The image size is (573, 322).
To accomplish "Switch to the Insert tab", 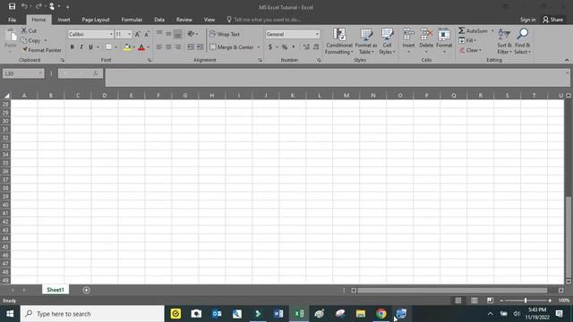I will click(64, 20).
